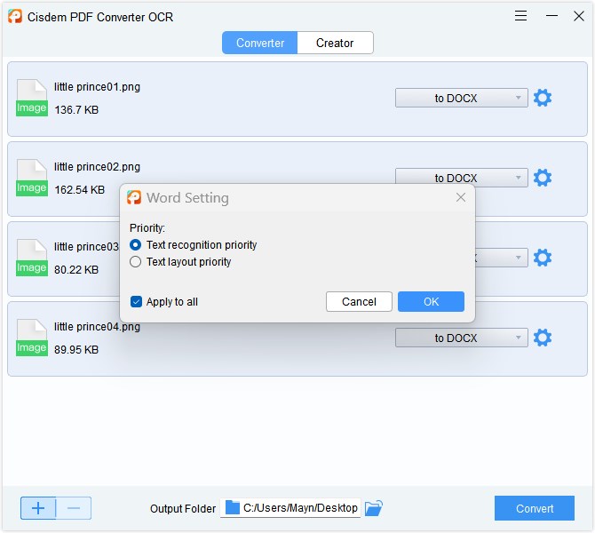Open settings gear for little prince01.png

tap(543, 98)
